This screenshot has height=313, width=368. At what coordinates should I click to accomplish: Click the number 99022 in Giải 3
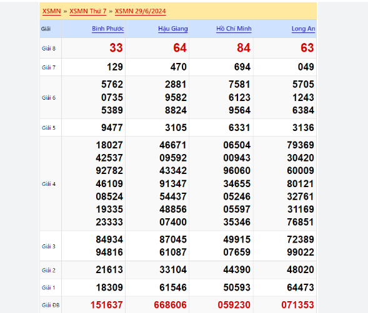point(301,252)
